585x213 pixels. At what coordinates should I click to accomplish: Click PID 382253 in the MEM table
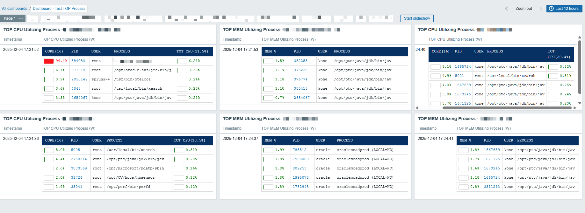coord(300,61)
